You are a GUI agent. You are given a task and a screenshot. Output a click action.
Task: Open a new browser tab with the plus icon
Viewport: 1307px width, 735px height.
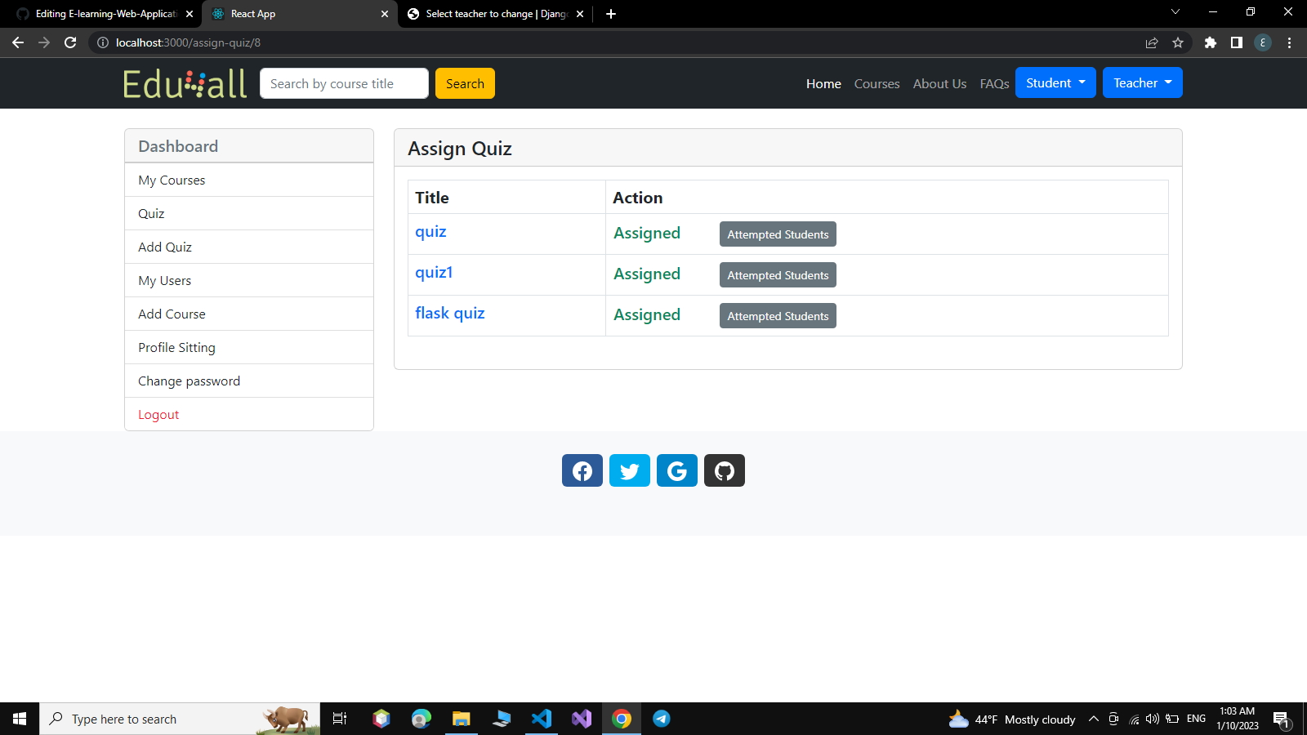611,14
